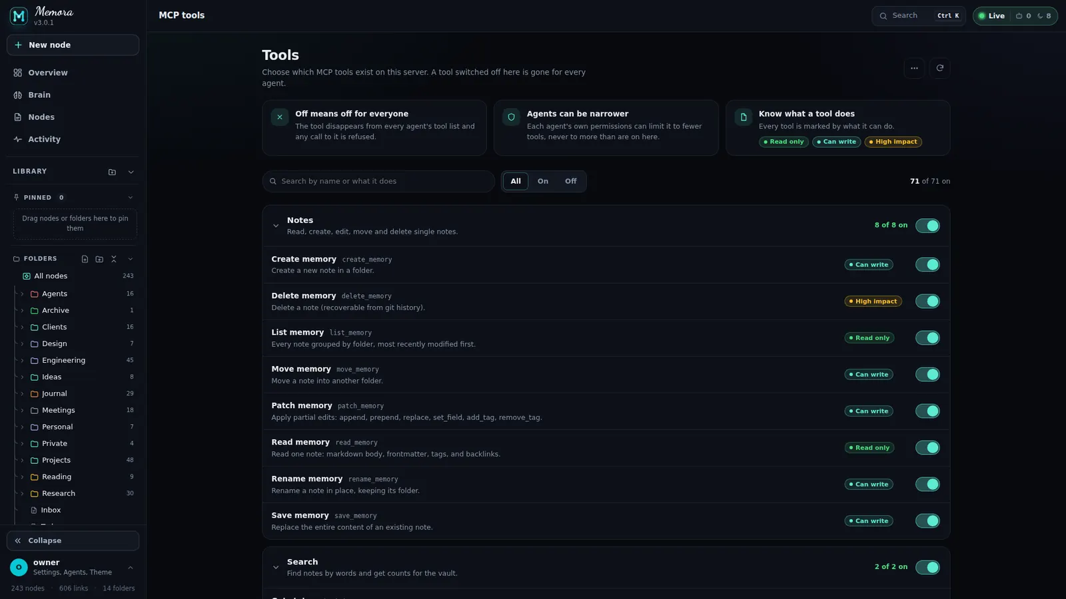The height and width of the screenshot is (599, 1066).
Task: Select the Inbox item
Action: click(x=51, y=510)
